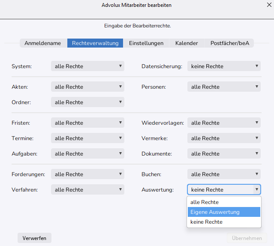Expand the Dokumente rights dropdown
This screenshot has height=246, width=274.
coord(224,153)
